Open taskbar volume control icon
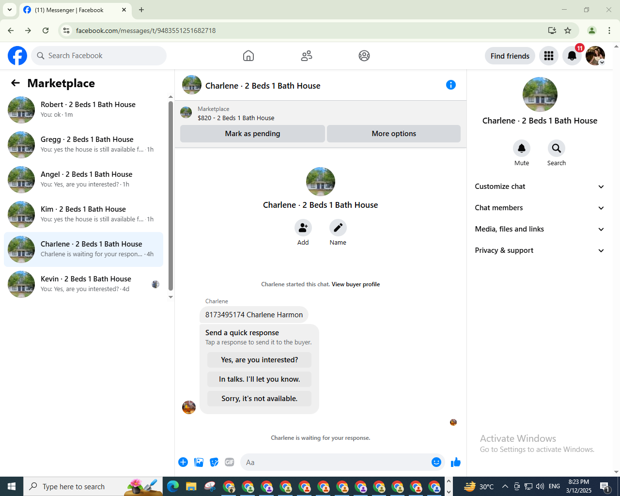This screenshot has height=496, width=620. click(x=540, y=486)
